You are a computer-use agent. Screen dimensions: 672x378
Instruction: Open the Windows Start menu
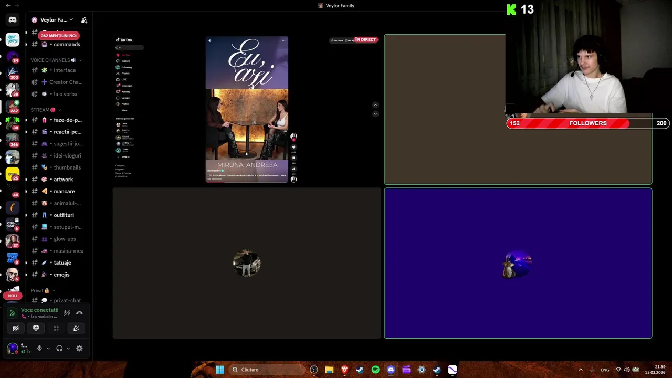[x=220, y=370]
